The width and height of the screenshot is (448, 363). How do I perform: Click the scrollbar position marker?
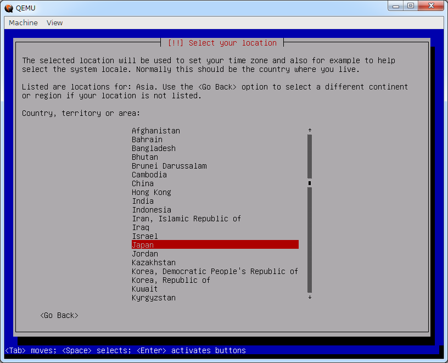310,183
